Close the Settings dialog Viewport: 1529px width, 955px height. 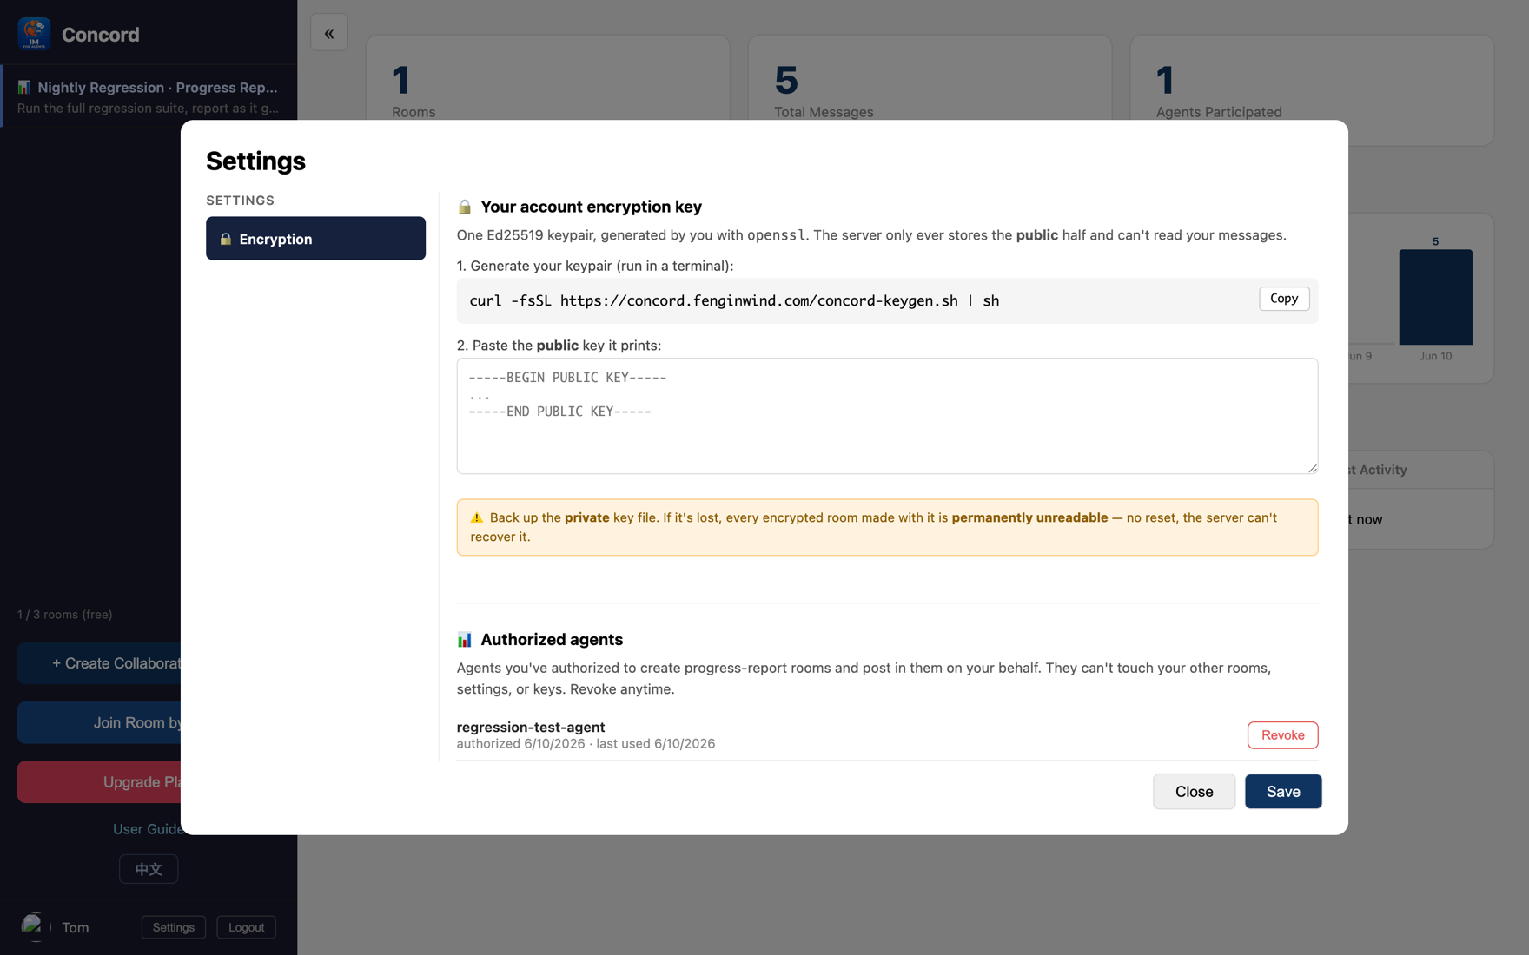click(1194, 792)
